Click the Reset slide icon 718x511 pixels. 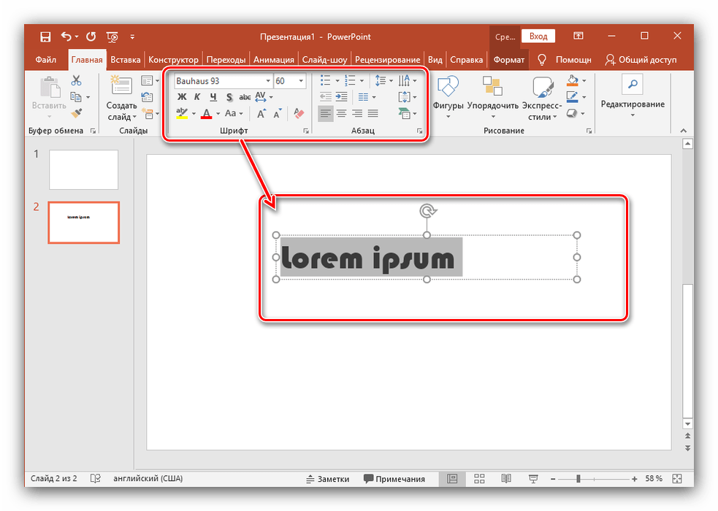click(147, 97)
